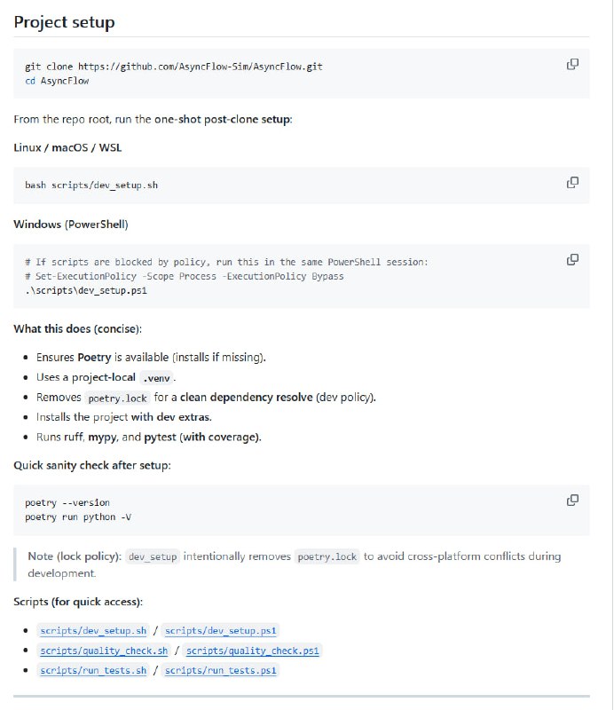Copy the PowerShell setup code block
This screenshot has height=710, width=614.
(x=572, y=260)
